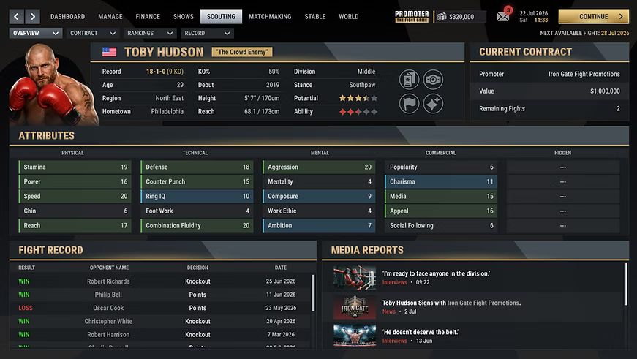
Task: Click the Interviews tag dated 13 Jun
Action: coord(394,341)
